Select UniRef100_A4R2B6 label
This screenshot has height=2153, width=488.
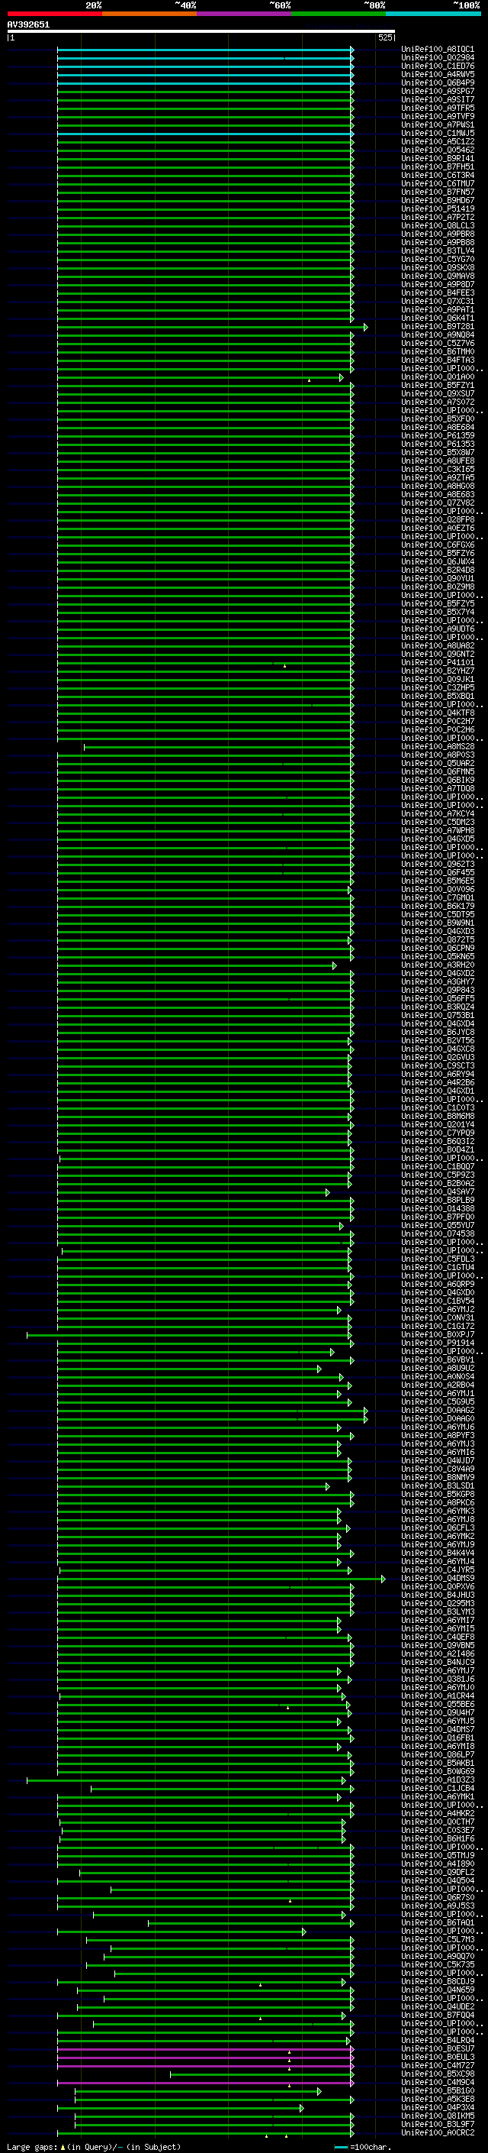[x=438, y=1082]
